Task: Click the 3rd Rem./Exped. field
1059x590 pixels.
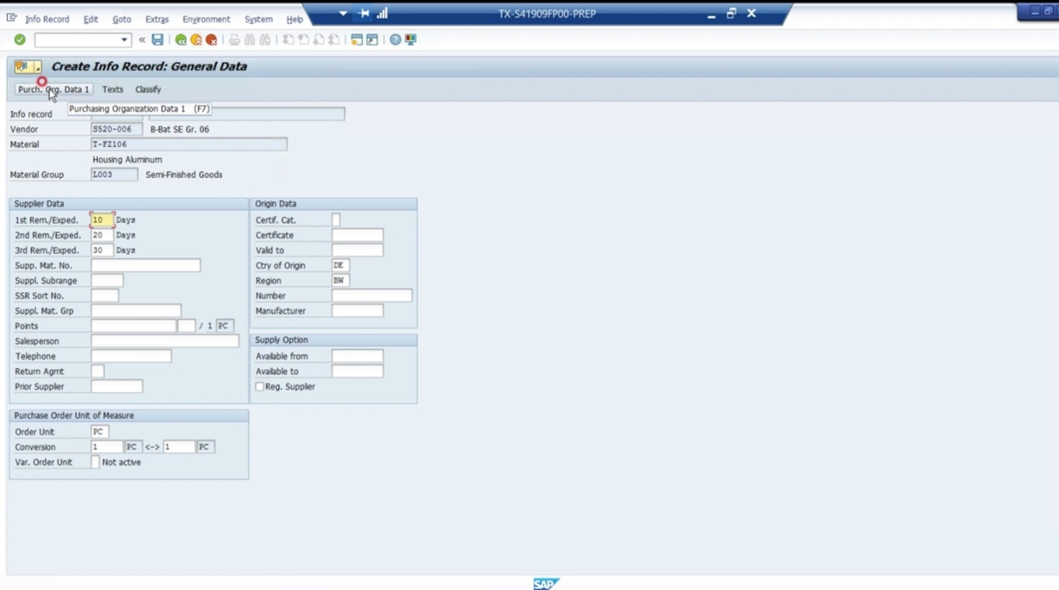Action: (x=102, y=250)
